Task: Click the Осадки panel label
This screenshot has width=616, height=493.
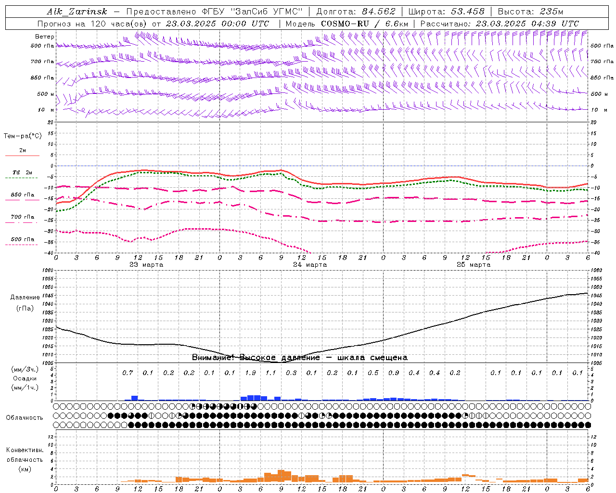Action: (x=25, y=378)
